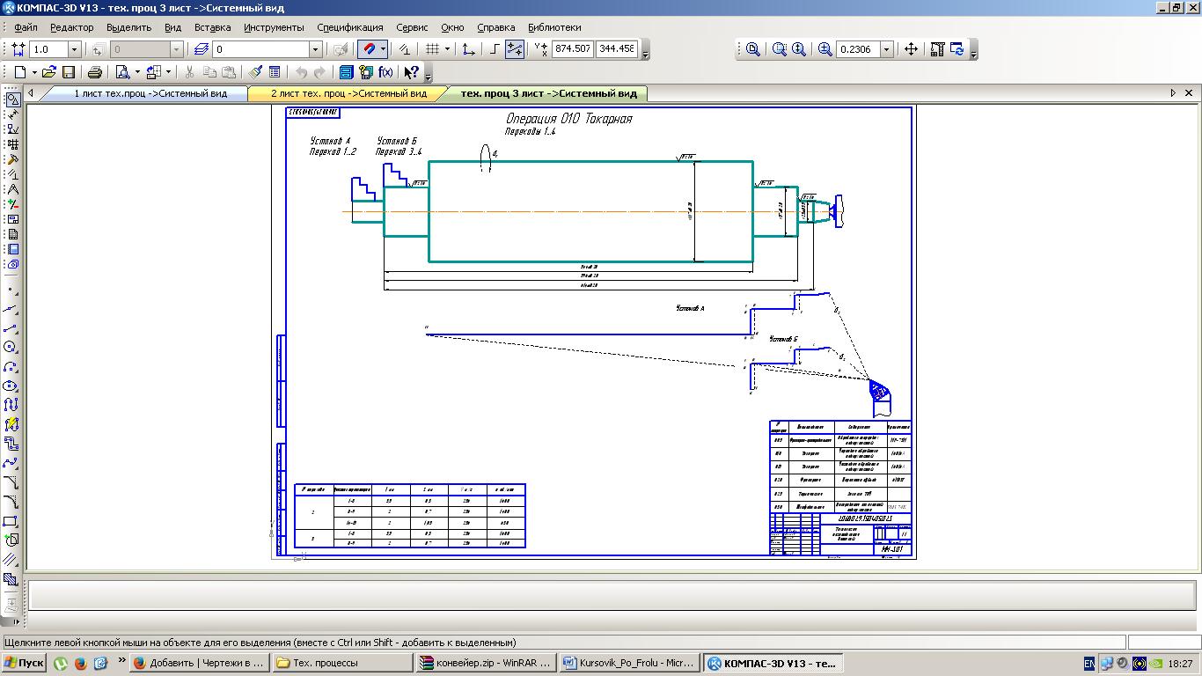Click the Copy icon
Viewport: 1202px width, 676px height.
click(209, 72)
